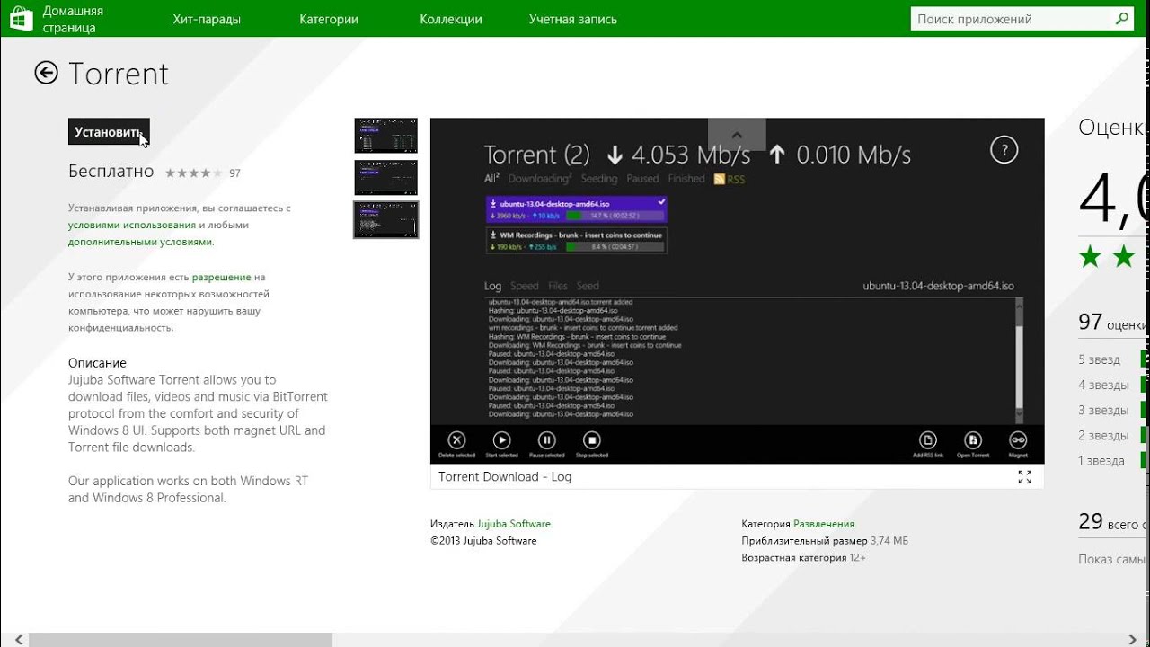1150x647 pixels.
Task: Click Возрастная категория 12+ text
Action: click(x=803, y=558)
